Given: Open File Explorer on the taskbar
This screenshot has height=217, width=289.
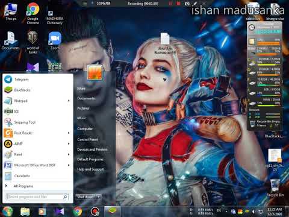Looking at the screenshot, I should pyautogui.click(x=25, y=212).
